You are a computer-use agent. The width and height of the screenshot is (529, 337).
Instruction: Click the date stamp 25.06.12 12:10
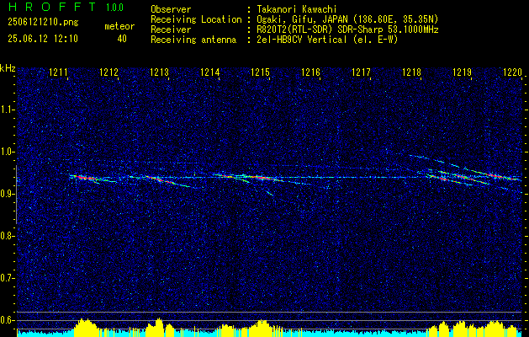point(43,39)
